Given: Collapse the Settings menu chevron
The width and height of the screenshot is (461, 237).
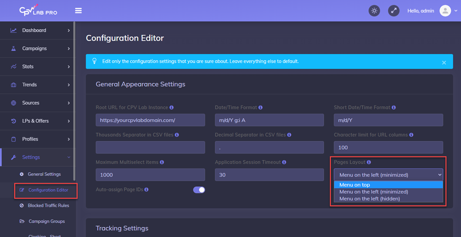Looking at the screenshot, I should 69,157.
